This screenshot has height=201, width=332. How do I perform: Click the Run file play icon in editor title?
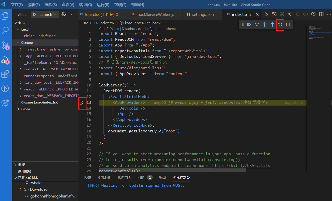(267, 14)
